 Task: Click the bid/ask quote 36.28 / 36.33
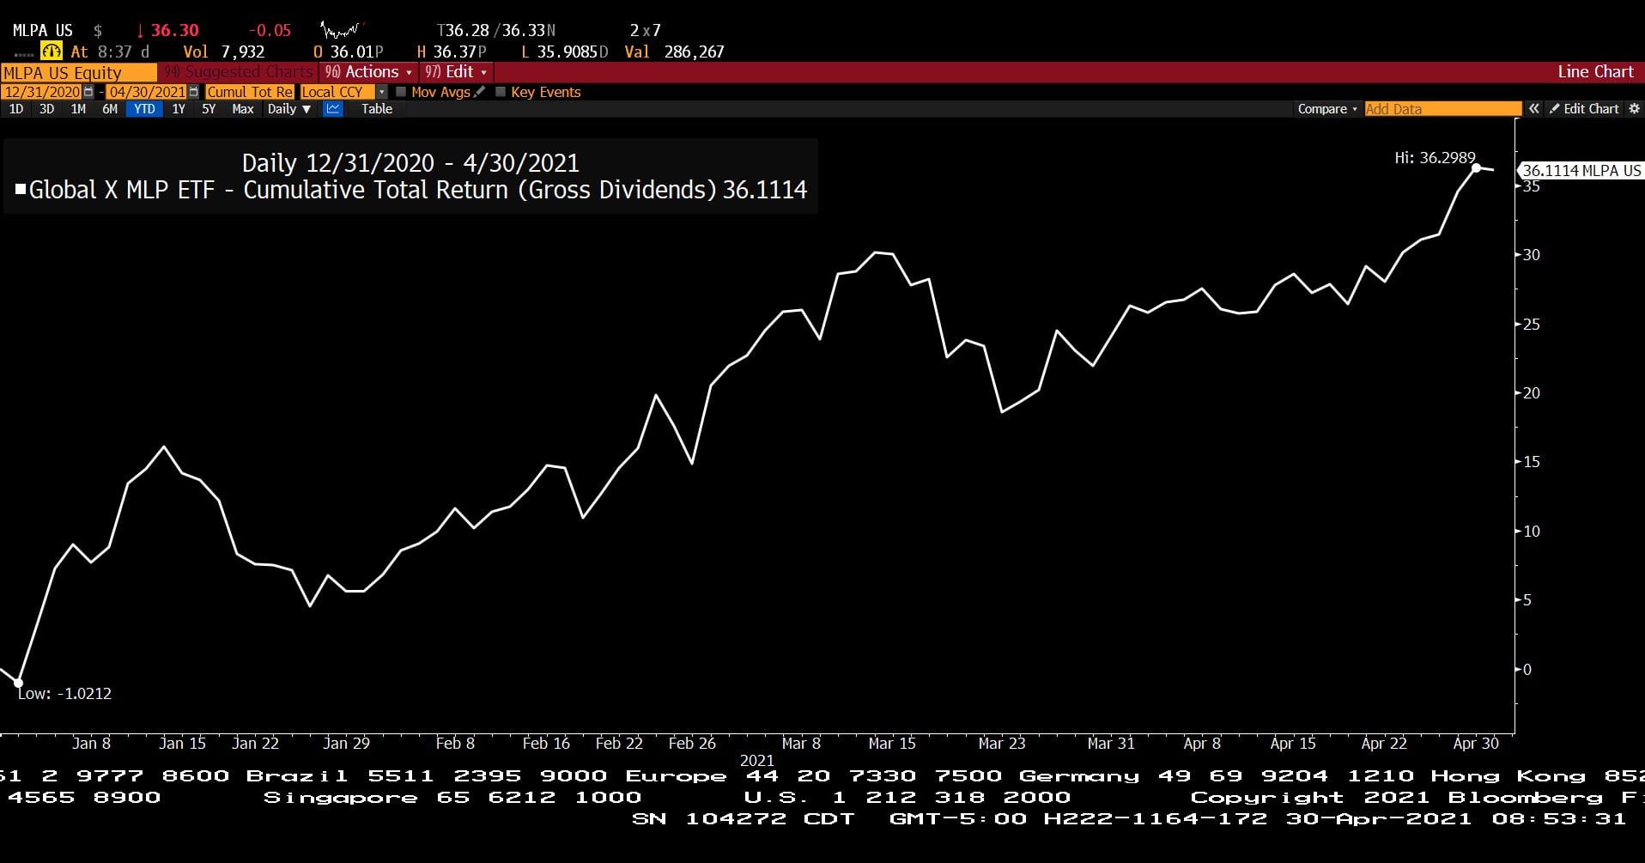point(496,31)
